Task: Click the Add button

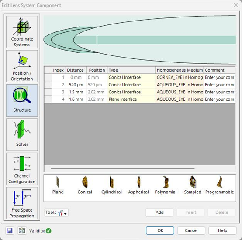Action: point(159,213)
